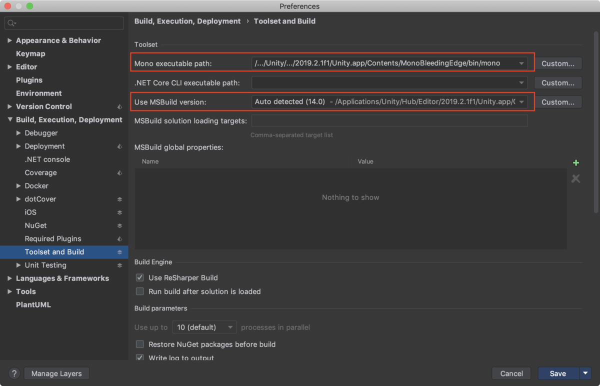Click the Manage Layers button

[56, 373]
